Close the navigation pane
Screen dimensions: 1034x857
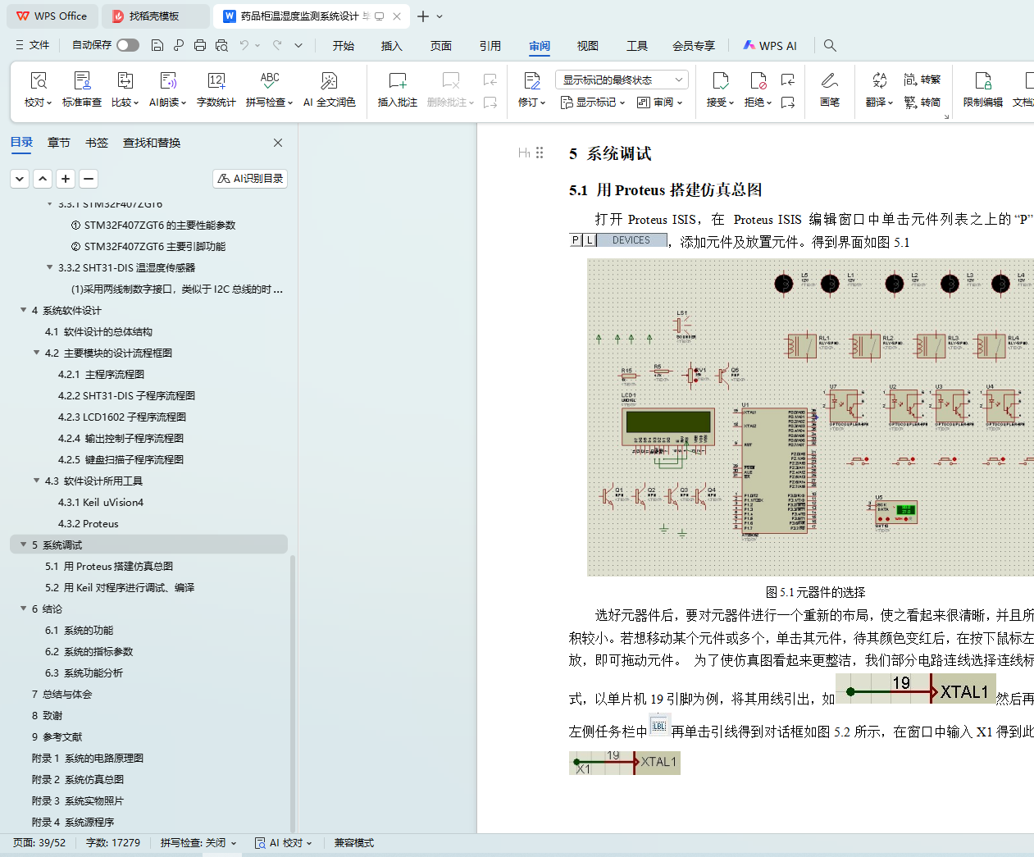[x=278, y=143]
